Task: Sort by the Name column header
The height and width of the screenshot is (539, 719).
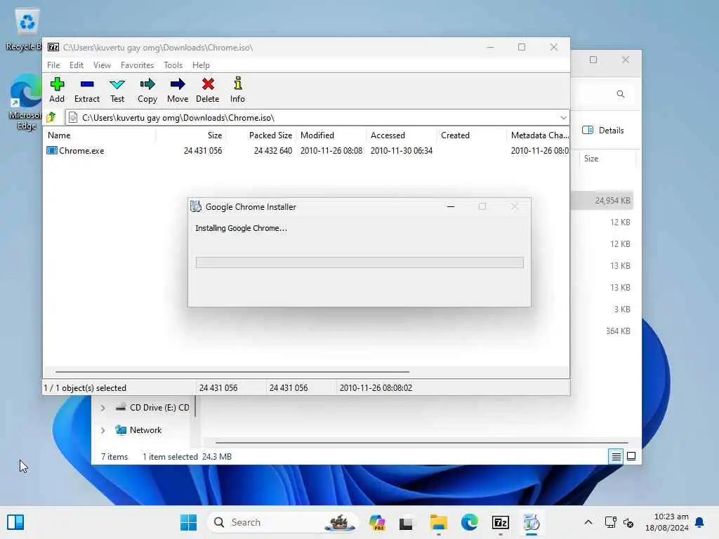Action: tap(100, 135)
